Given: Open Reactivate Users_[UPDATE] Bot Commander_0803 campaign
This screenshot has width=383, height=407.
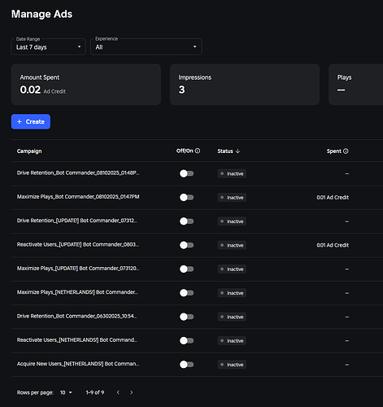Looking at the screenshot, I should pyautogui.click(x=78, y=244).
